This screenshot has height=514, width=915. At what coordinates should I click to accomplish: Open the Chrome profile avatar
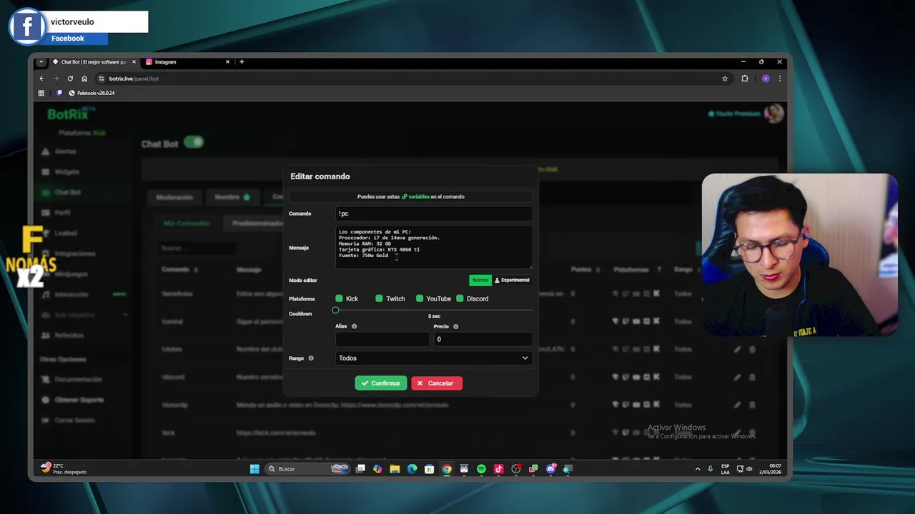(766, 79)
